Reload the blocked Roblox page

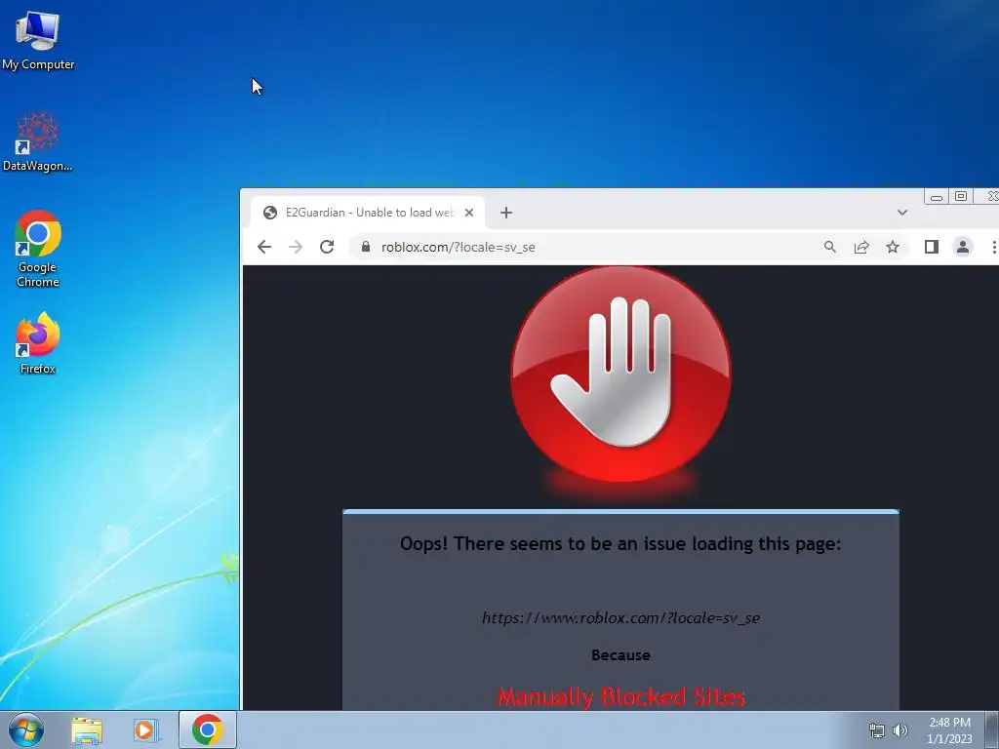[327, 247]
